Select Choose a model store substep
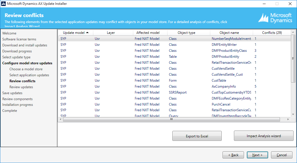The image size is (297, 163). 26,69
